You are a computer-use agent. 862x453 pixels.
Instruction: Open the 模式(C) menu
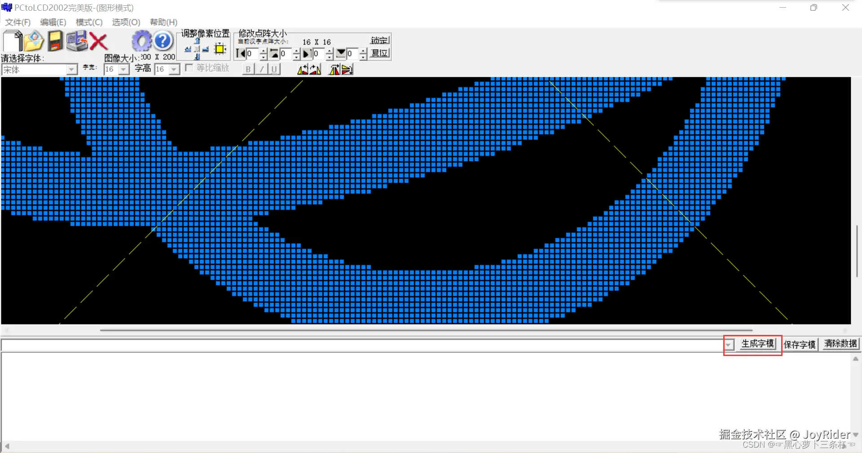(89, 22)
